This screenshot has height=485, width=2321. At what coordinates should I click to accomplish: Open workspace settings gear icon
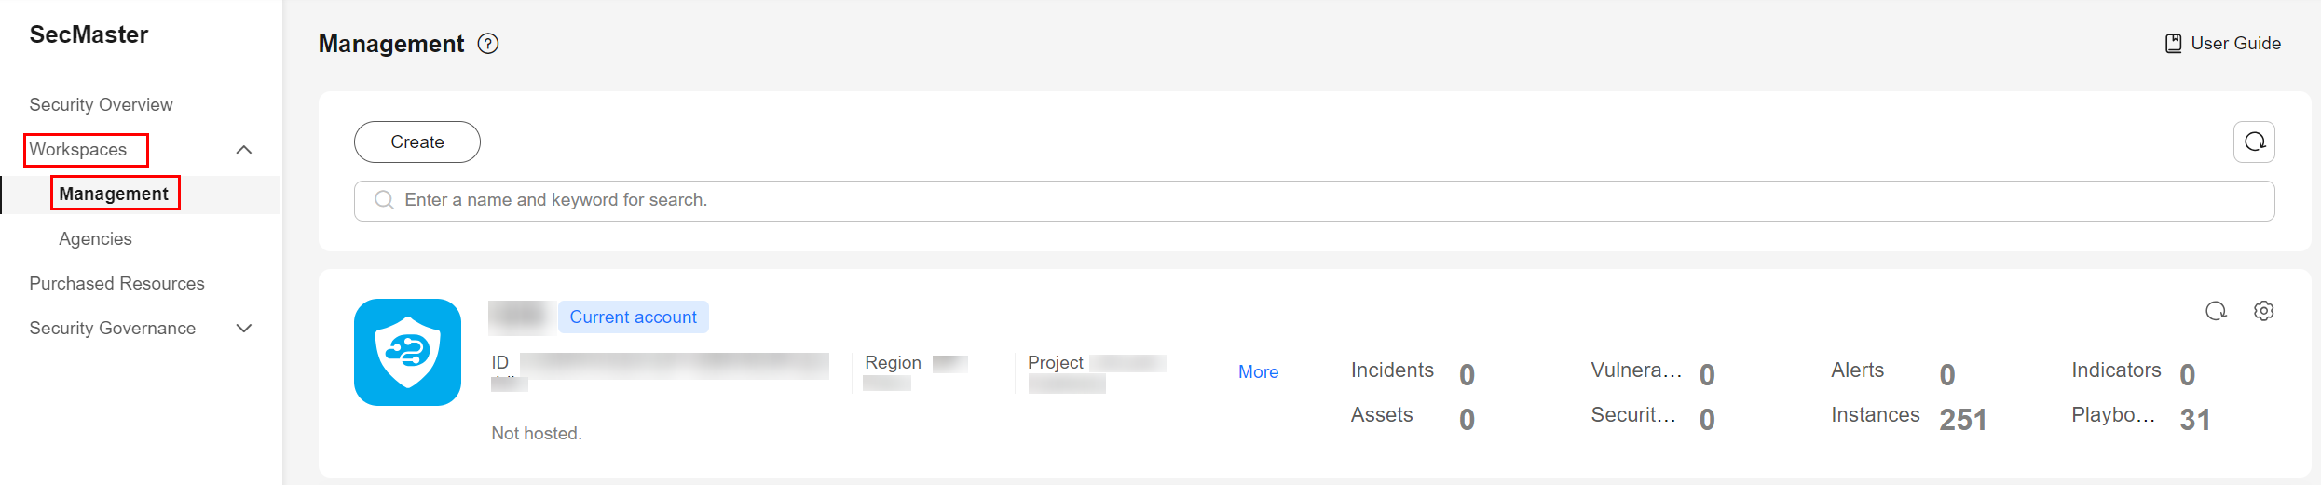(2263, 311)
